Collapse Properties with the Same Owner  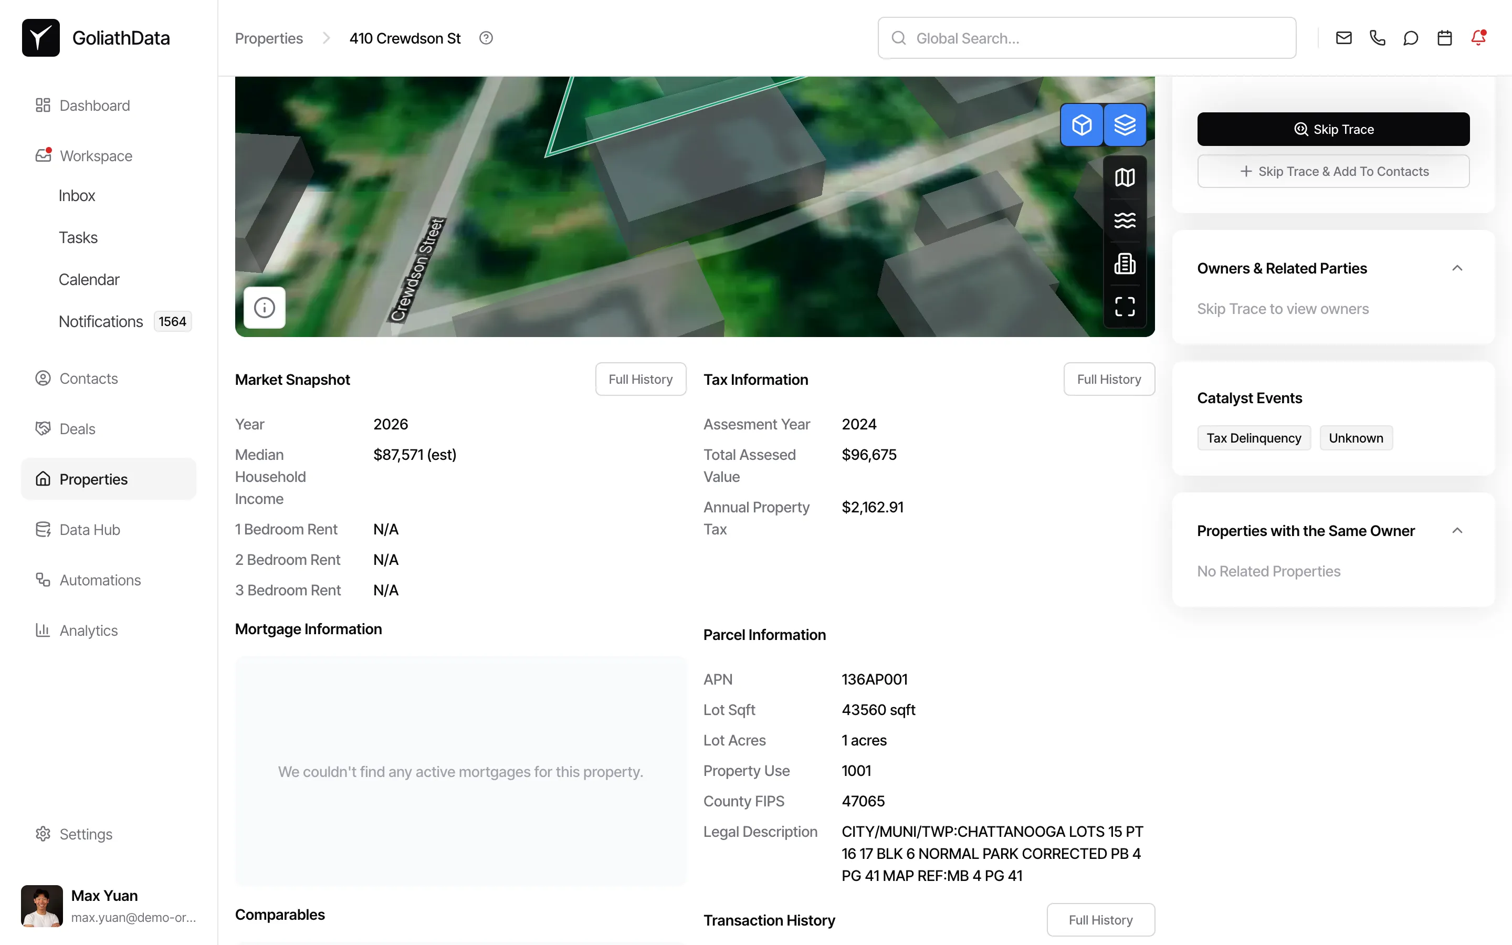click(x=1457, y=531)
